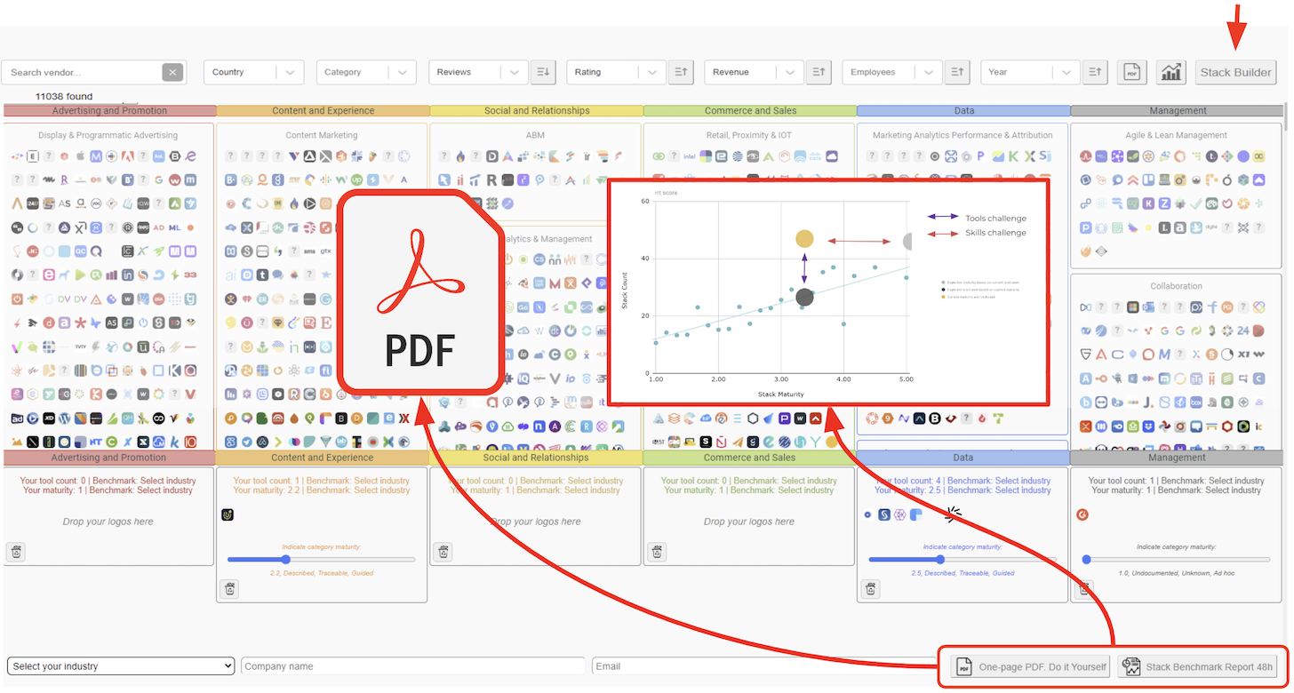
Task: Empty the Commerce and Sales stack
Action: 656,552
